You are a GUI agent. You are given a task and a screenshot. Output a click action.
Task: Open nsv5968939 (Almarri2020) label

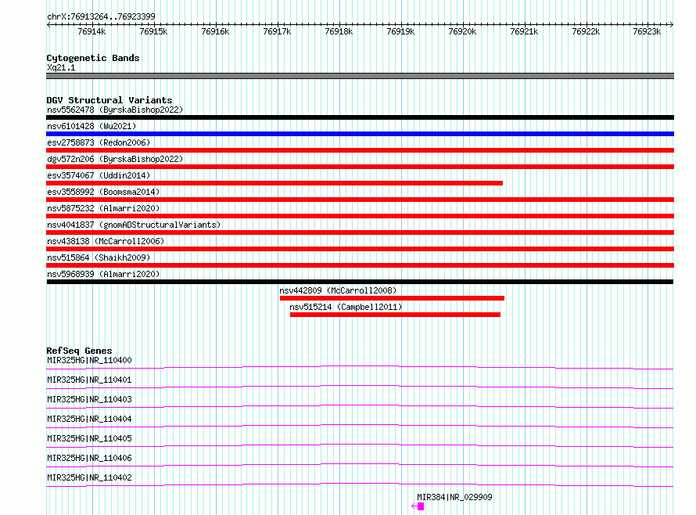click(x=103, y=274)
